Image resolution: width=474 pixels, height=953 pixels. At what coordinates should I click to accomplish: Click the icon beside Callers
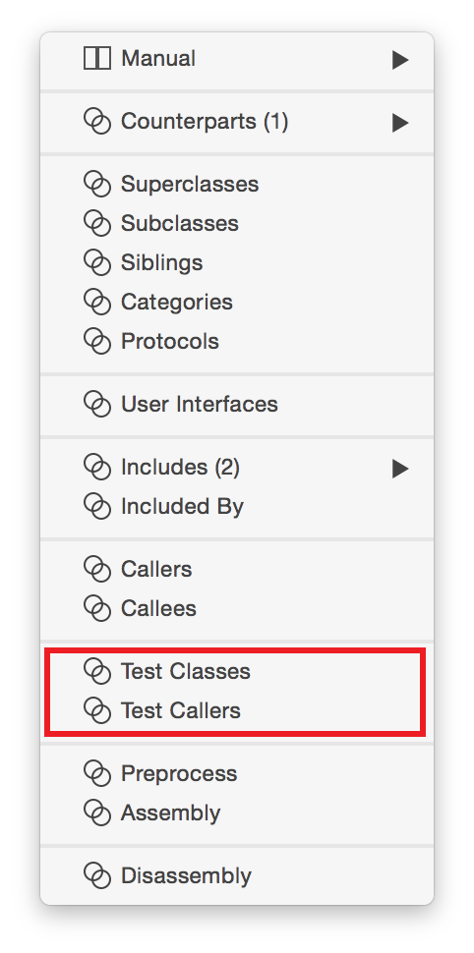[97, 570]
